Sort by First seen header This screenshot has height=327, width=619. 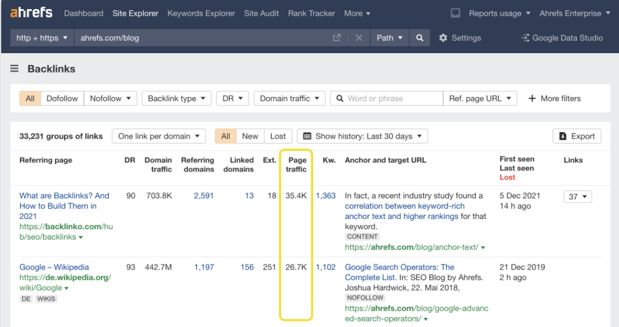[x=517, y=159]
